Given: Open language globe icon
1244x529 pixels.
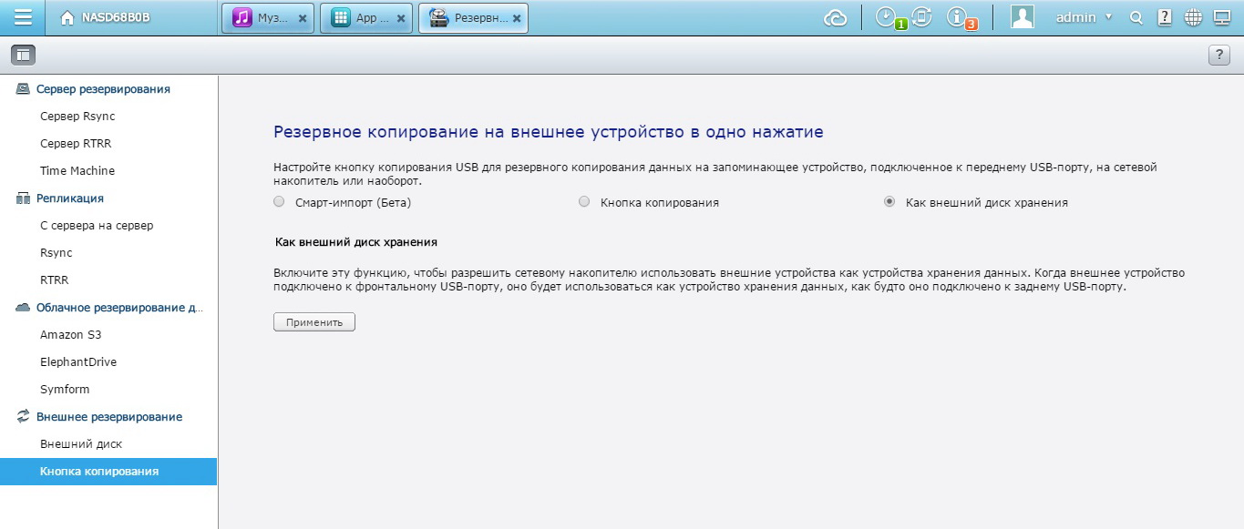Looking at the screenshot, I should coord(1193,17).
